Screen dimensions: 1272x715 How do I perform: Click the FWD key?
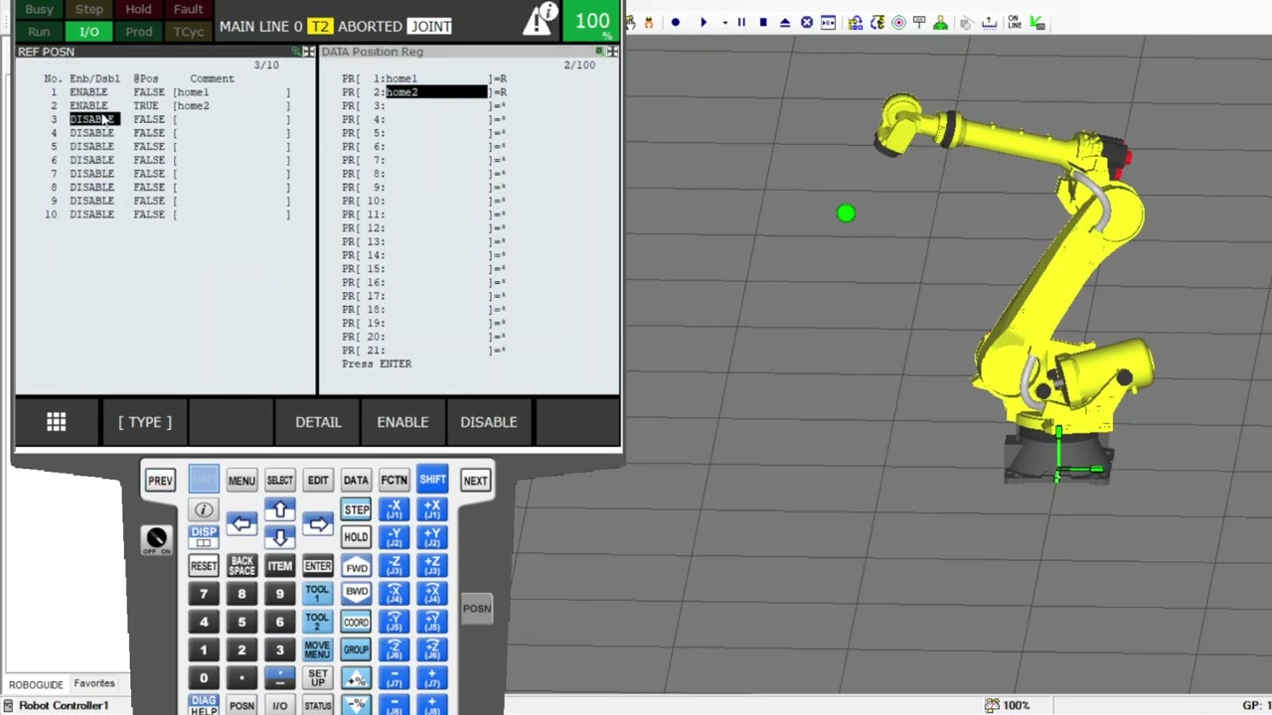pyautogui.click(x=356, y=566)
